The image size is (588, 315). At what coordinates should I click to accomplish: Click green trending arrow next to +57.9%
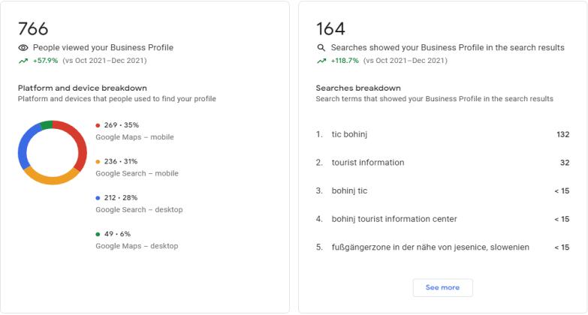[23, 60]
